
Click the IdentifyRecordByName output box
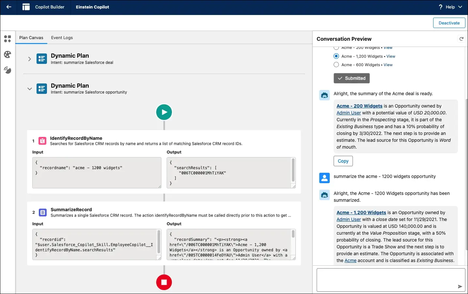(231, 173)
